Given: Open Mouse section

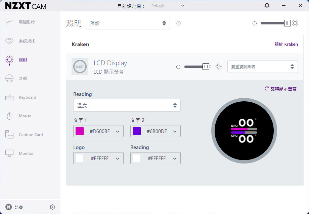Looking at the screenshot, I should click(x=25, y=116).
